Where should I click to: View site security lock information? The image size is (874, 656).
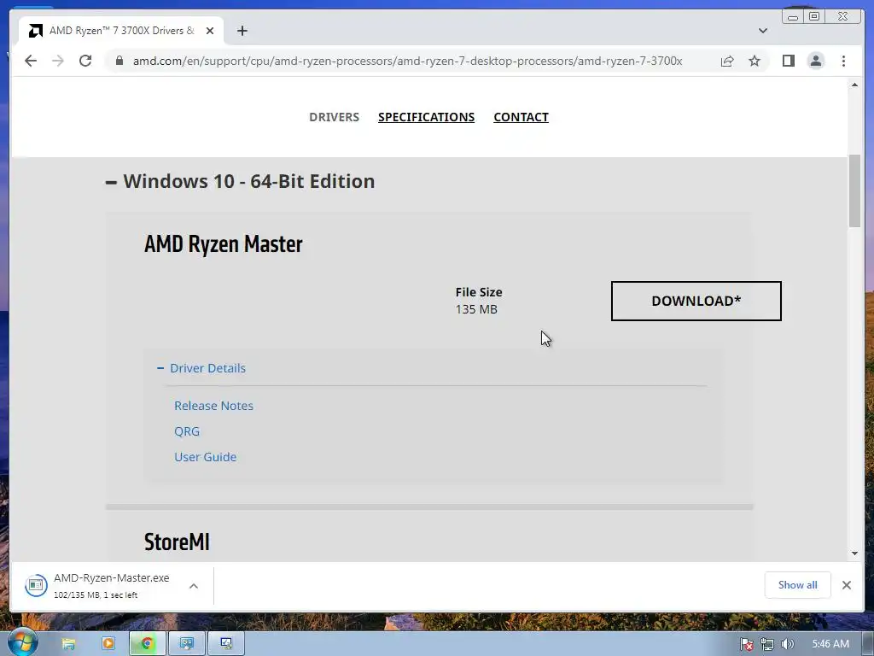(x=119, y=61)
